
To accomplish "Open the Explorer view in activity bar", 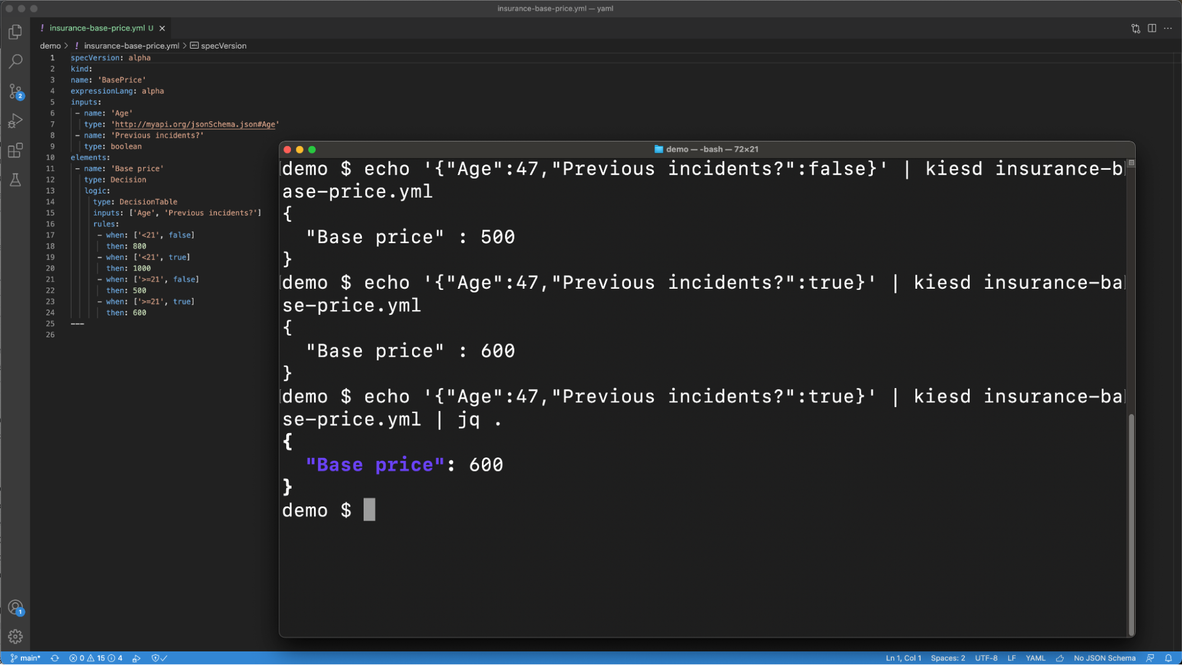I will click(x=15, y=32).
